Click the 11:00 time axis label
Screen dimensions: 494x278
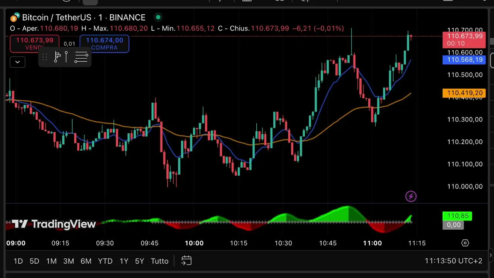coord(372,243)
